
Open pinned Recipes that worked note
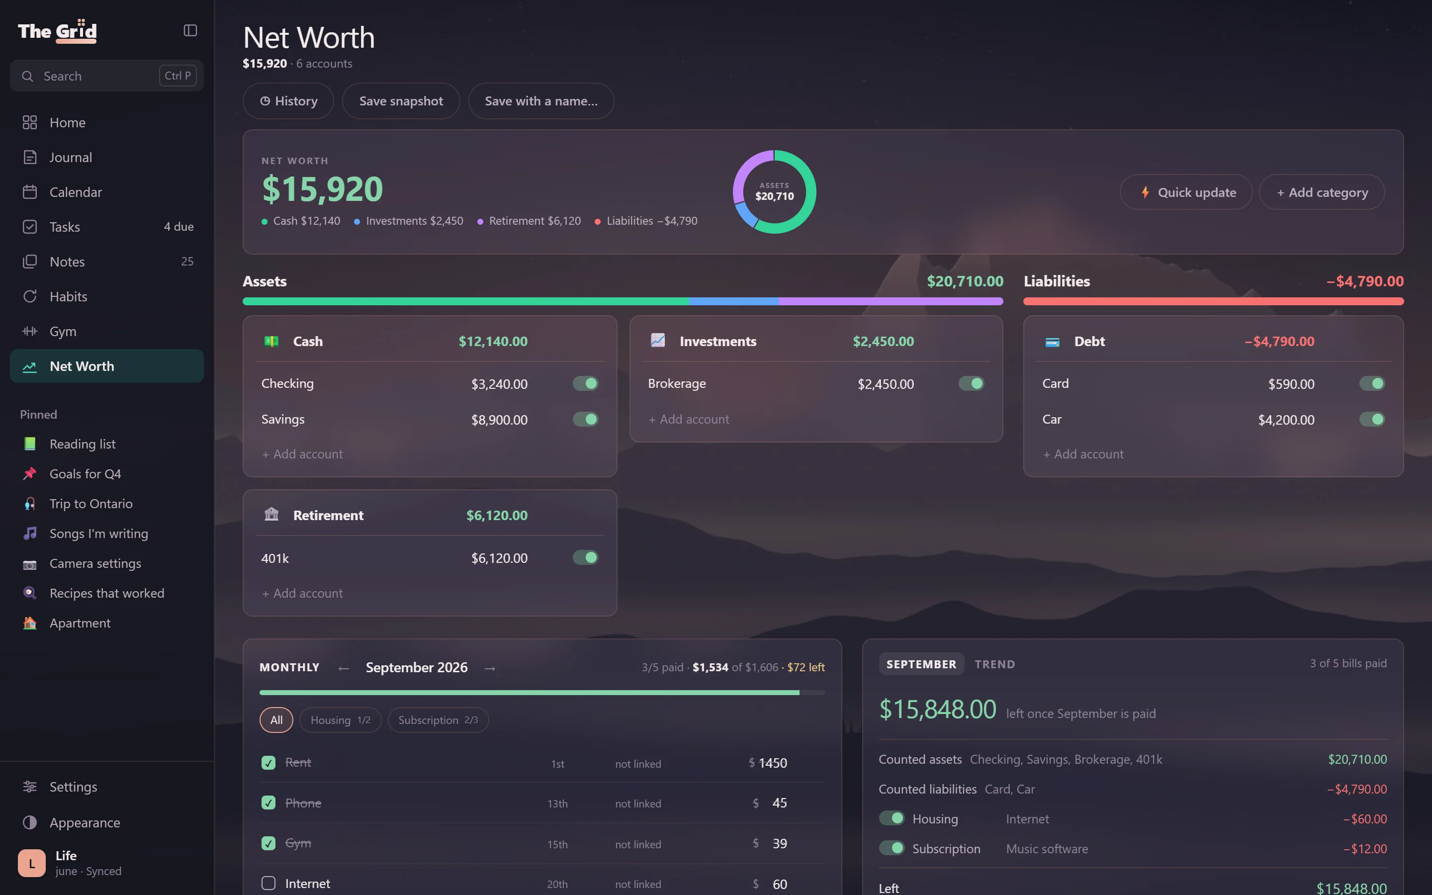point(106,593)
